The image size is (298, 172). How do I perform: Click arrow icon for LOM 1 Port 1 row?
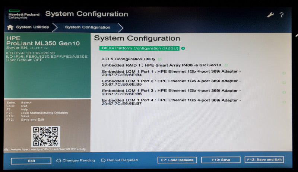pos(284,73)
